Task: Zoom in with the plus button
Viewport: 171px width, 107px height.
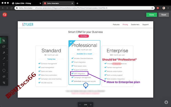Action: (91, 105)
